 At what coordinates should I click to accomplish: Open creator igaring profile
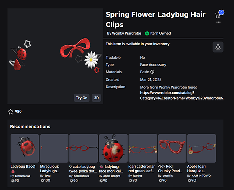(137, 176)
